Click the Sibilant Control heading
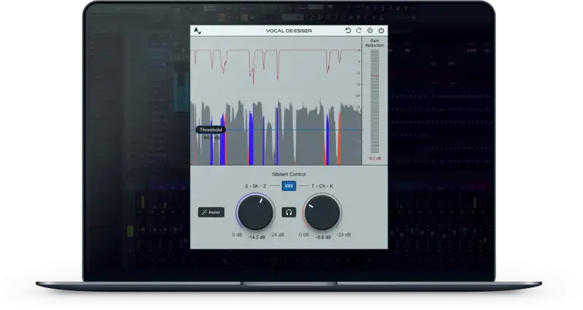583x310 pixels. 289,174
